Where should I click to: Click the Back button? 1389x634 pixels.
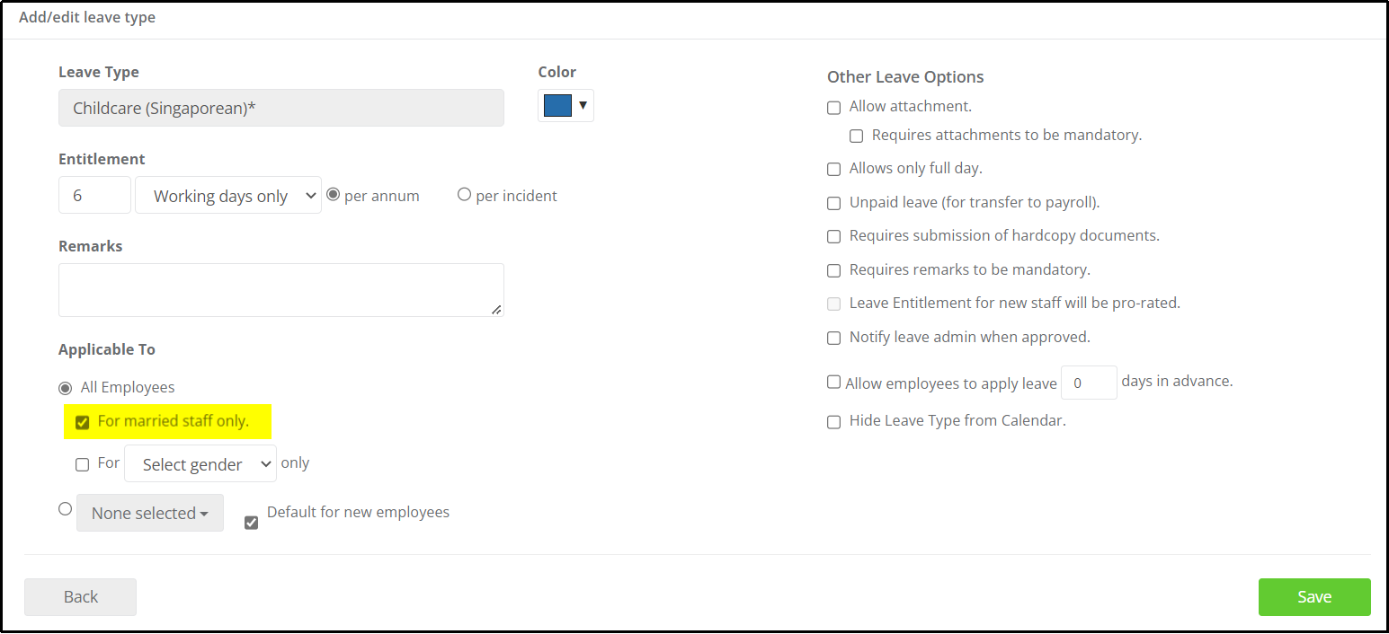pyautogui.click(x=80, y=597)
